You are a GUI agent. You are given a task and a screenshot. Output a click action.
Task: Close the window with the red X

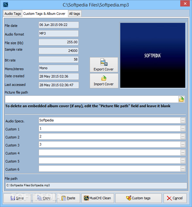[185, 4]
